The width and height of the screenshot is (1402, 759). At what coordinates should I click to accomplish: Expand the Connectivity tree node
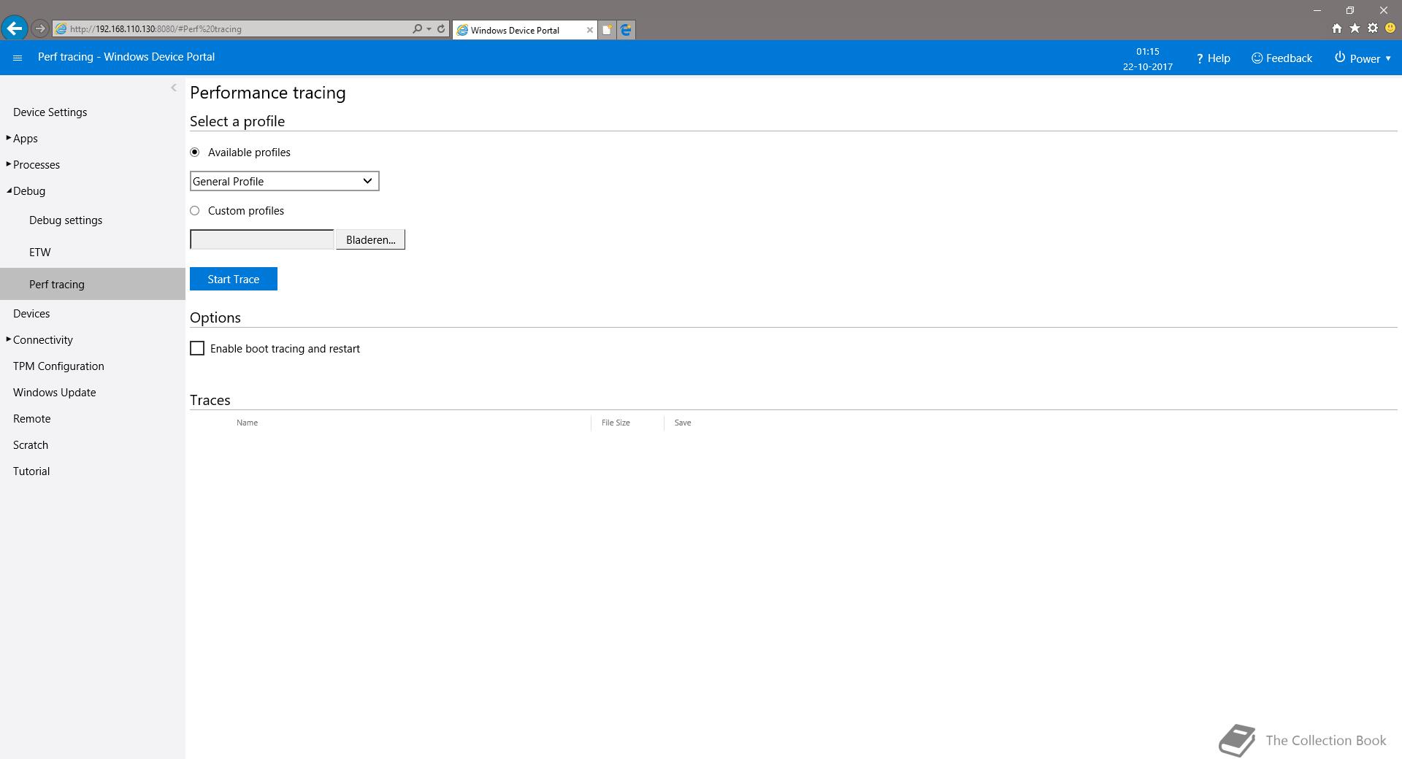click(x=9, y=339)
